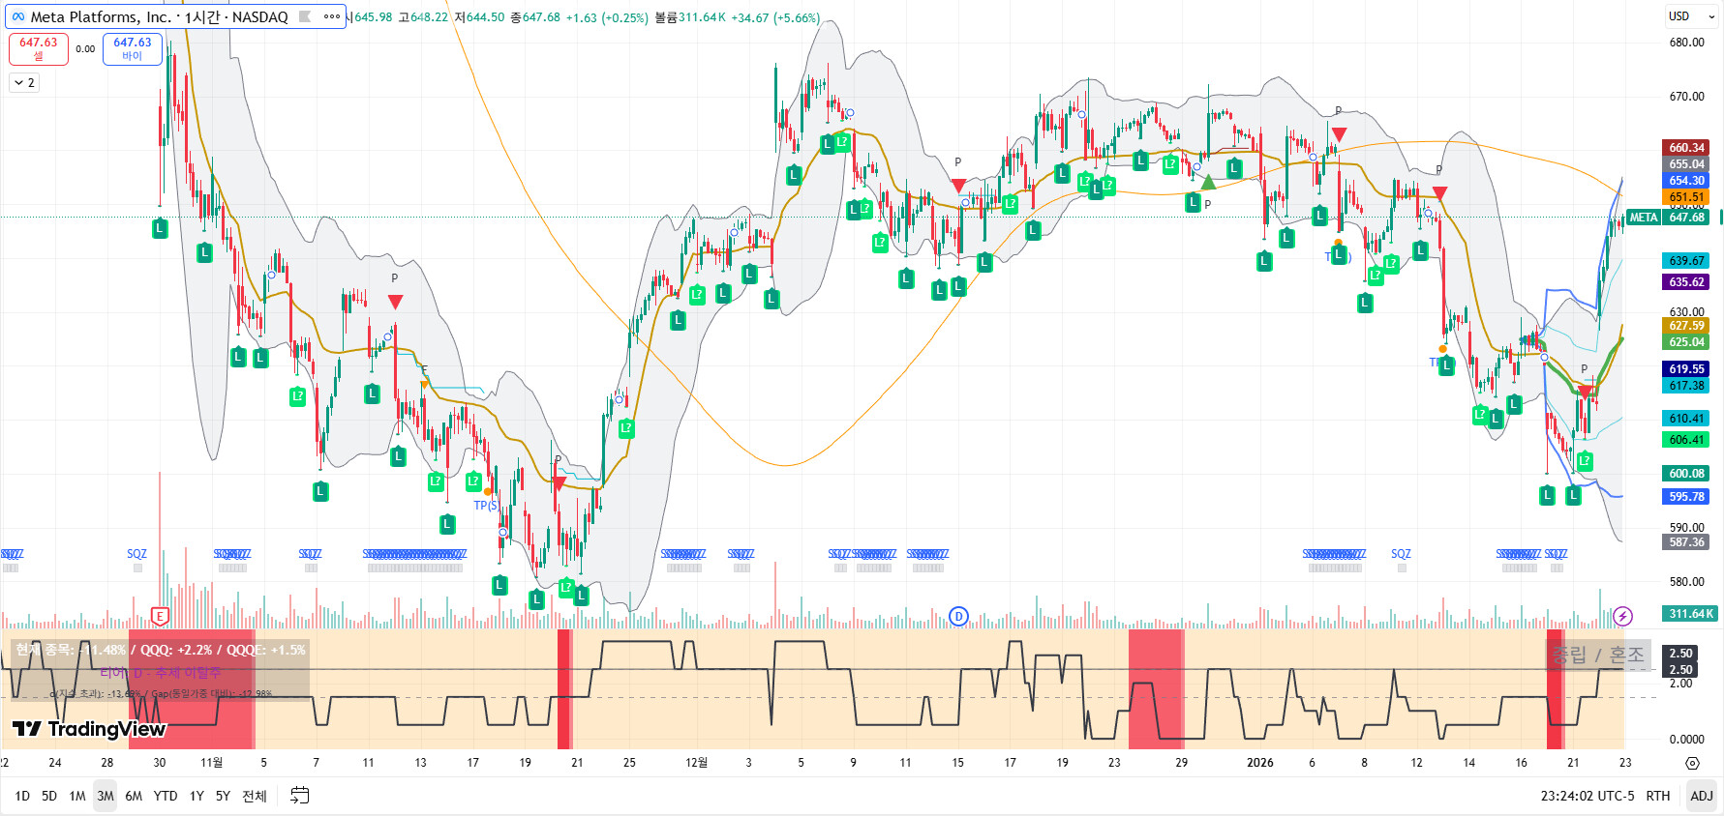Click the 625.04 green price label
The image size is (1724, 816).
(x=1686, y=342)
